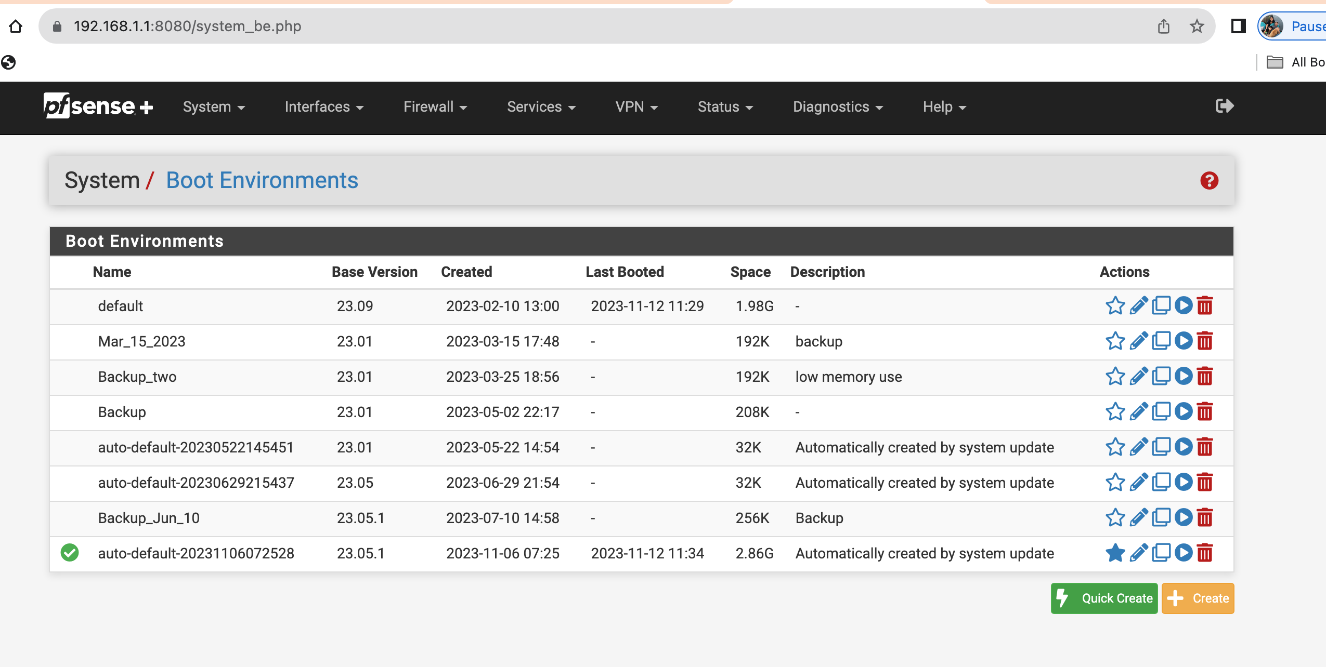The width and height of the screenshot is (1326, 667).
Task: Set default as the active boot star
Action: [x=1115, y=306]
